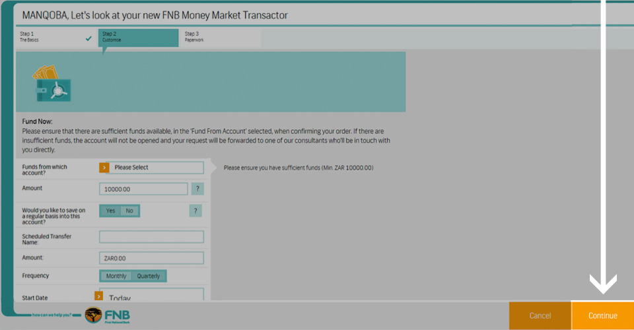634x330 pixels.
Task: Click the Step 1 completed checkmark
Action: click(88, 39)
